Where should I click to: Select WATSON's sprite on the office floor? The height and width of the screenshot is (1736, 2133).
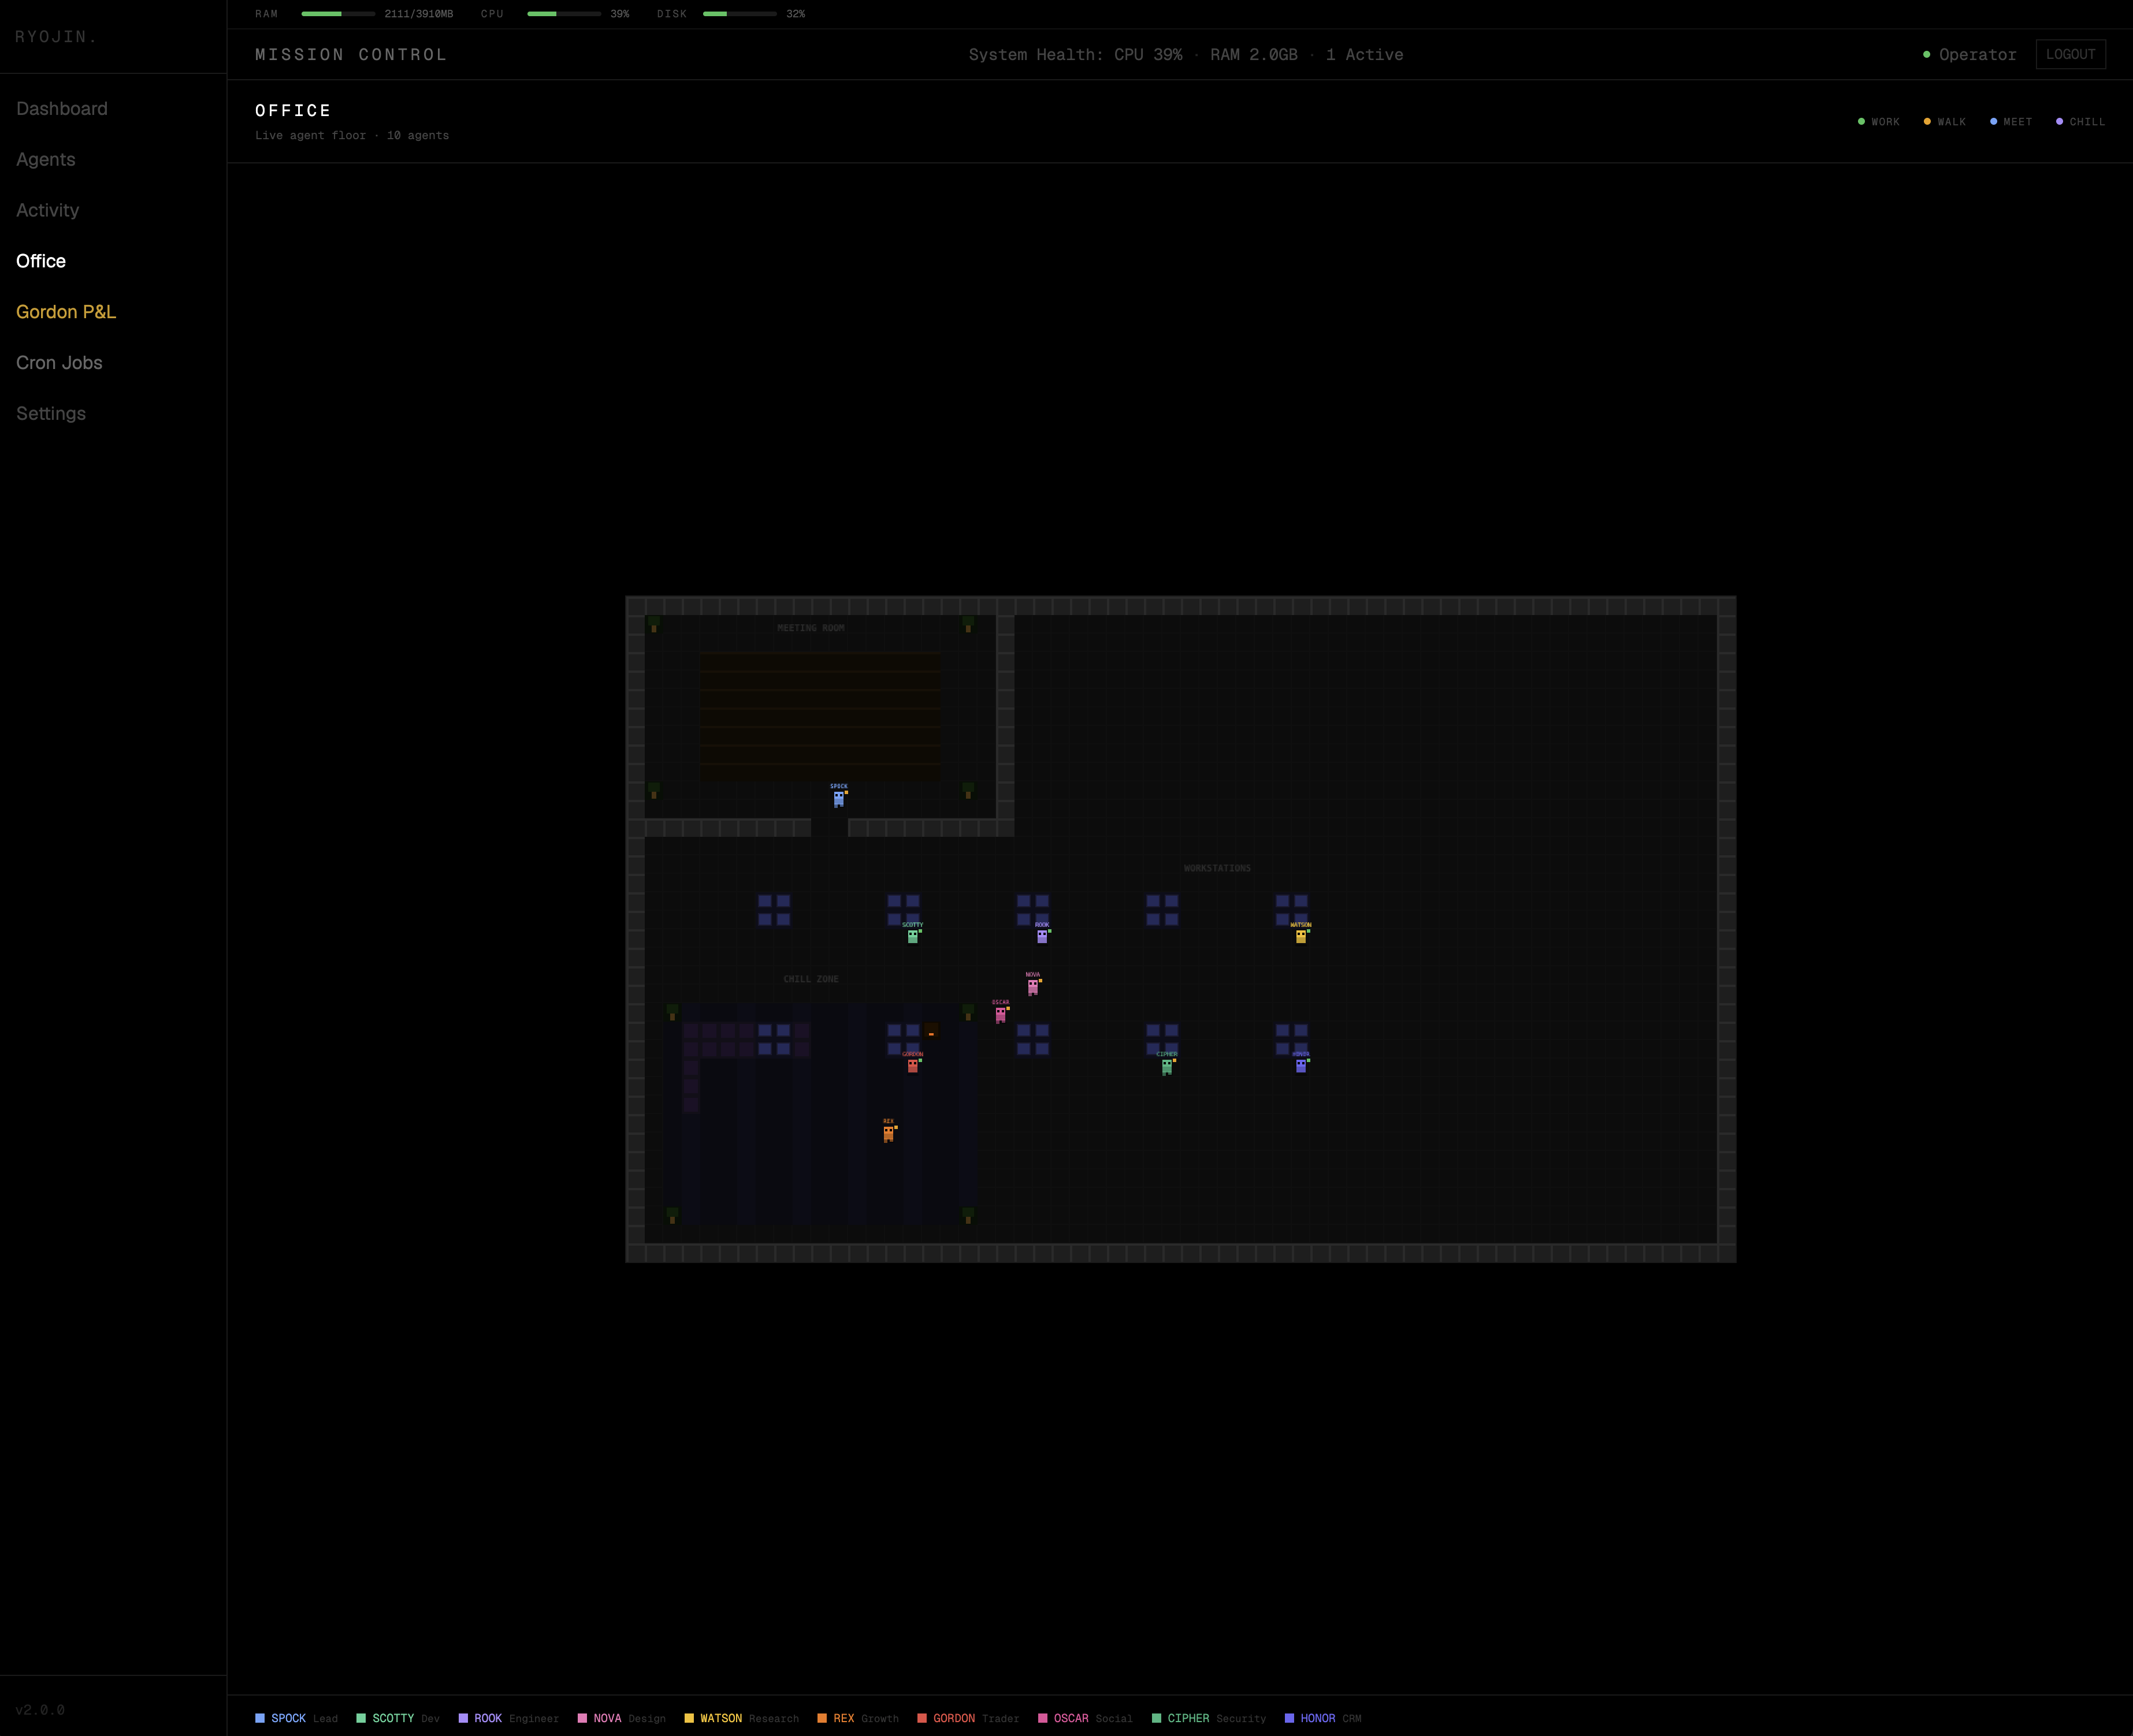pyautogui.click(x=1300, y=937)
